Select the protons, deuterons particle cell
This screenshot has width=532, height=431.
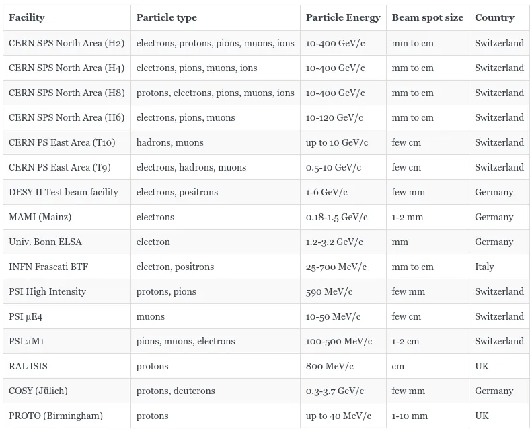tap(215, 391)
